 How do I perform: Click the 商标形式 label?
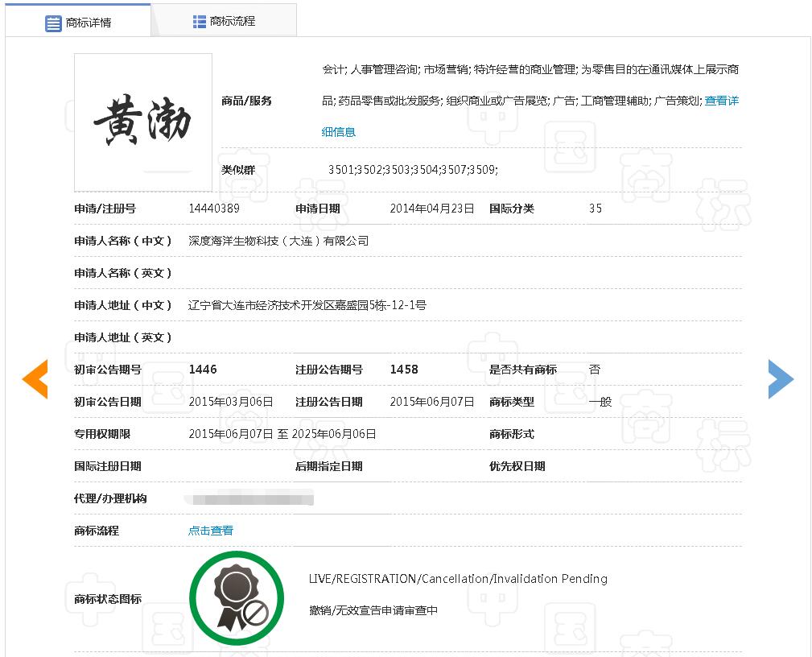click(512, 434)
